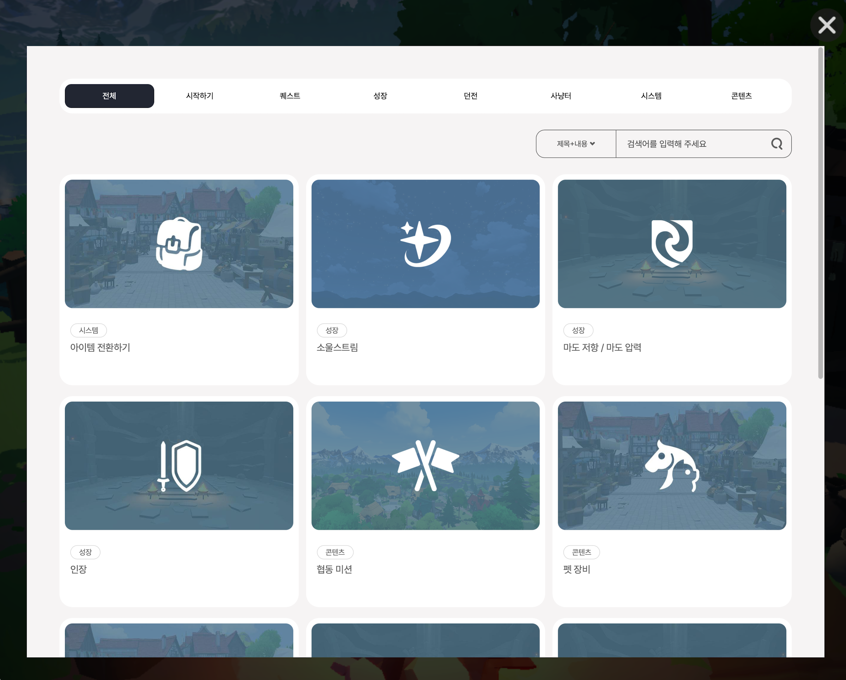Click the crossed flags 협동 미션 icon
This screenshot has width=846, height=680.
click(x=425, y=466)
